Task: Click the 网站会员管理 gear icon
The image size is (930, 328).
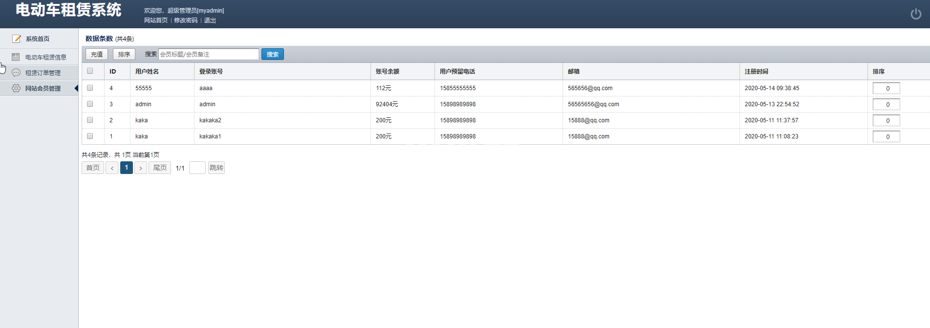Action: click(16, 88)
